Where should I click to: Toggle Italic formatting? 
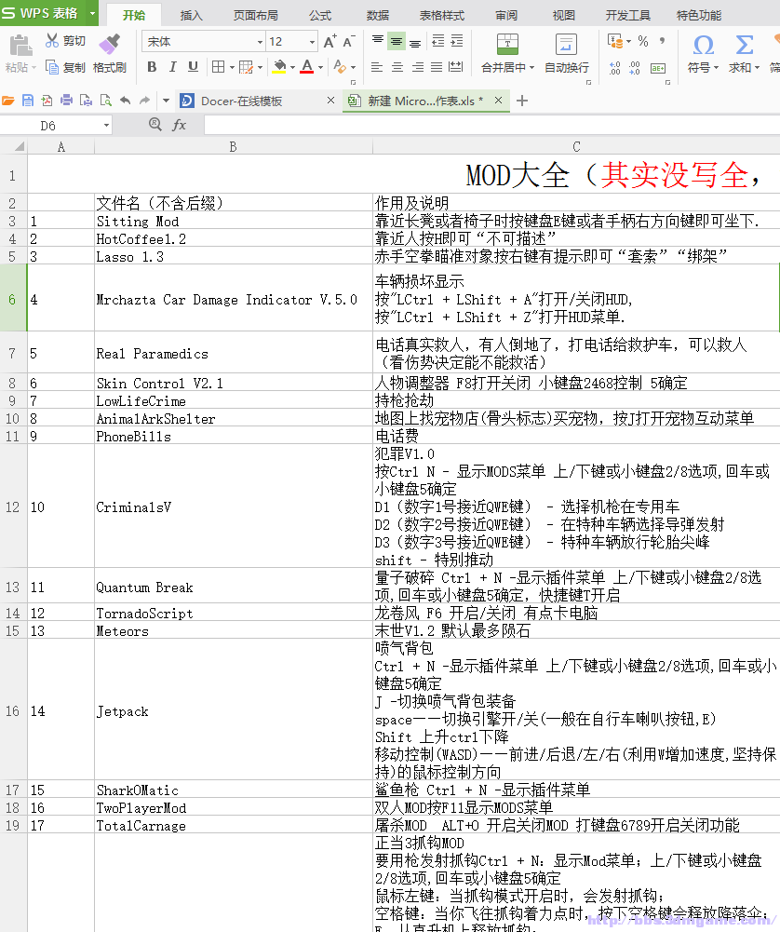pyautogui.click(x=172, y=67)
